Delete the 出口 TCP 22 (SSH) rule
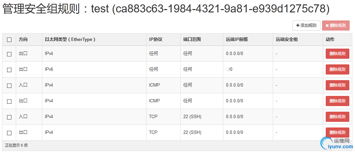The height and width of the screenshot is (152, 355). click(337, 133)
